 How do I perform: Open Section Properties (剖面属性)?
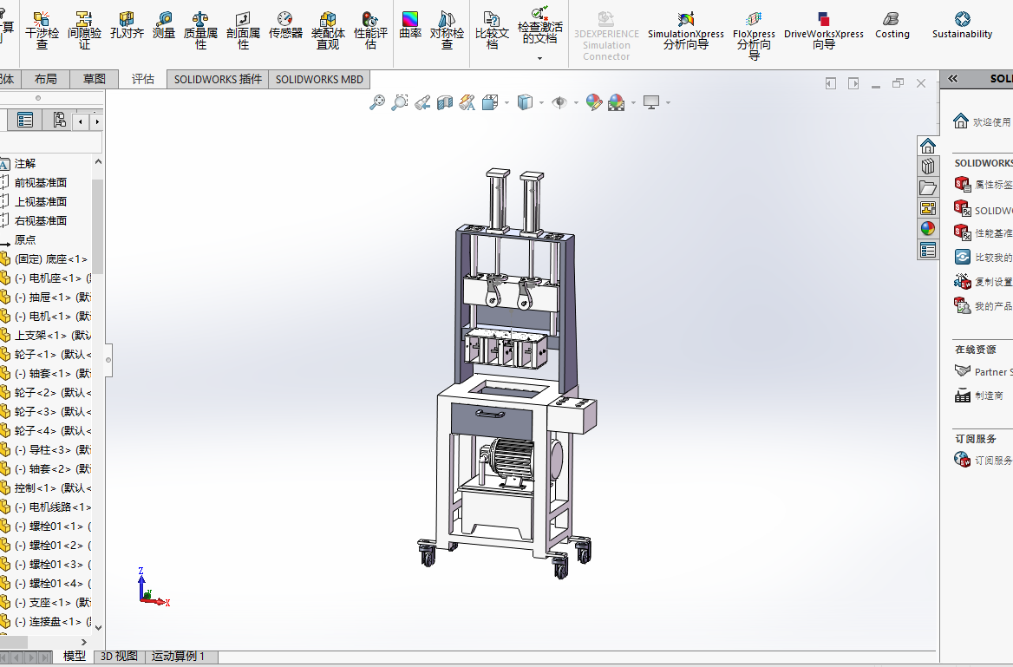pos(243,30)
